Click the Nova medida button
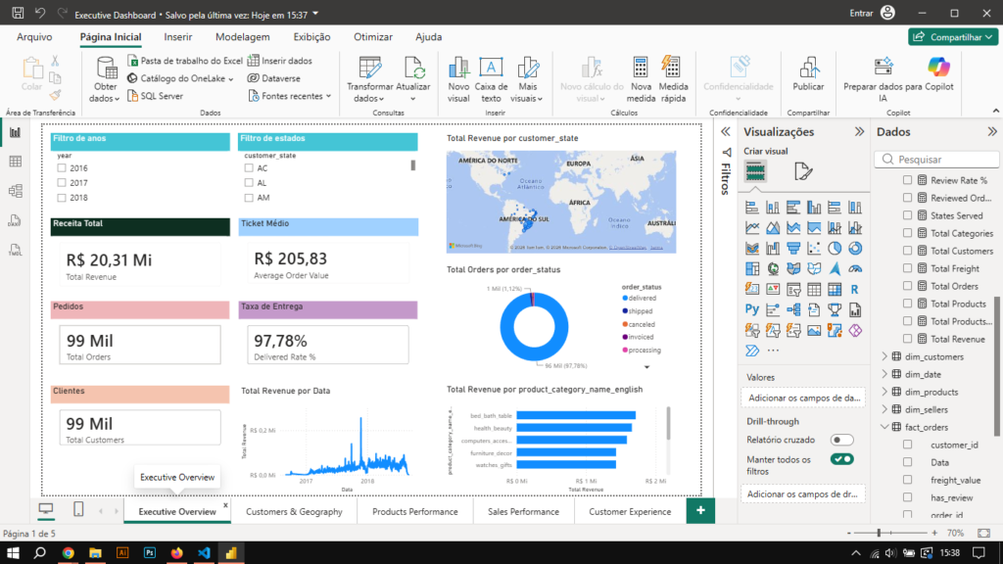This screenshot has width=1003, height=564. 641,79
